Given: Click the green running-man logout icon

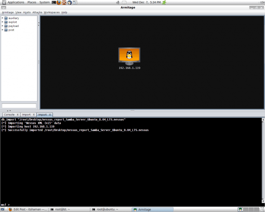Looking at the screenshot, I should pyautogui.click(x=164, y=2).
